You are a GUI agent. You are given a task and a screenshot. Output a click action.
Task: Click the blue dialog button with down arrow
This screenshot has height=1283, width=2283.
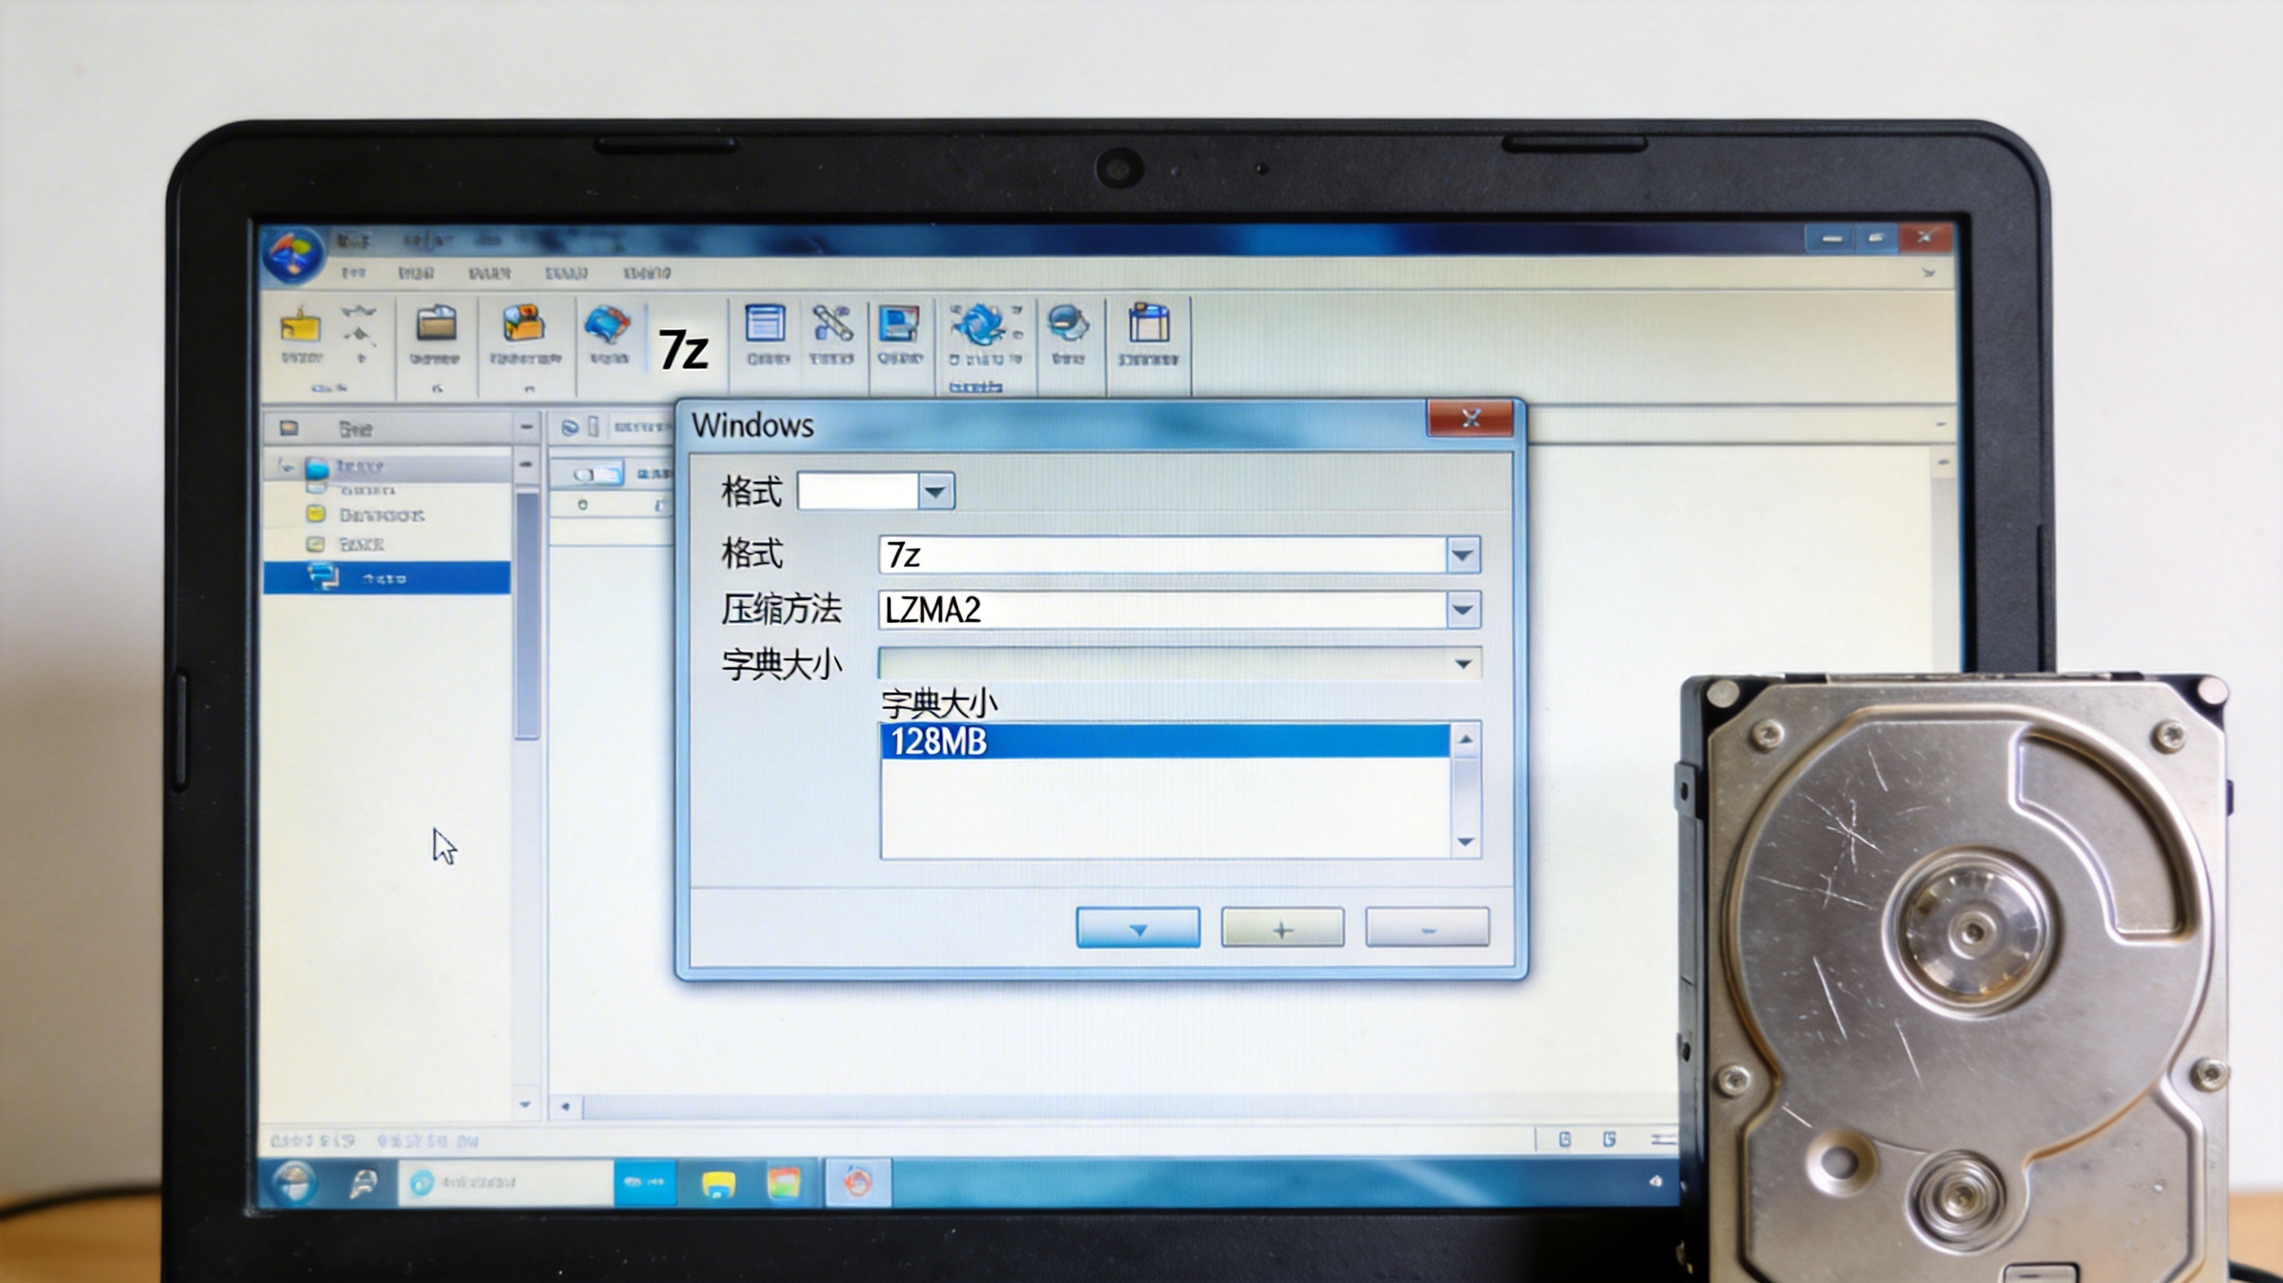click(x=1138, y=929)
